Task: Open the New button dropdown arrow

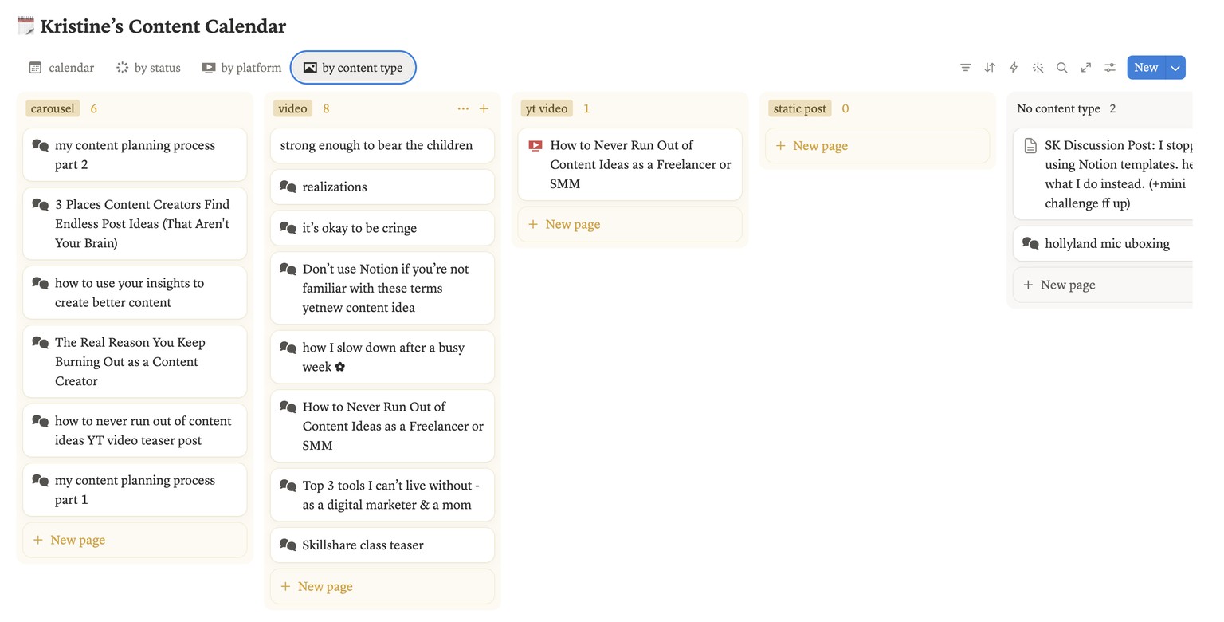Action: pyautogui.click(x=1175, y=68)
